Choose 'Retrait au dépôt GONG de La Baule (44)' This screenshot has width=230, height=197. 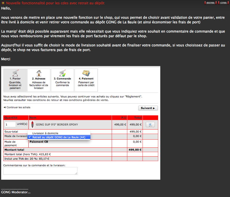point(59,137)
